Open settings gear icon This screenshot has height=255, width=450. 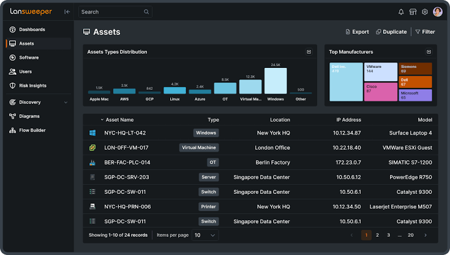point(425,12)
